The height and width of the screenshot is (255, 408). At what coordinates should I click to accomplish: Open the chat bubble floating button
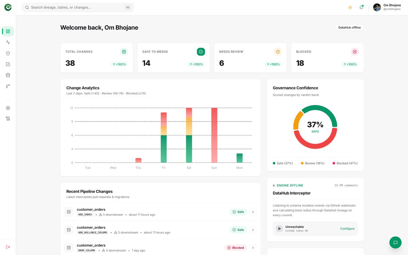396,243
